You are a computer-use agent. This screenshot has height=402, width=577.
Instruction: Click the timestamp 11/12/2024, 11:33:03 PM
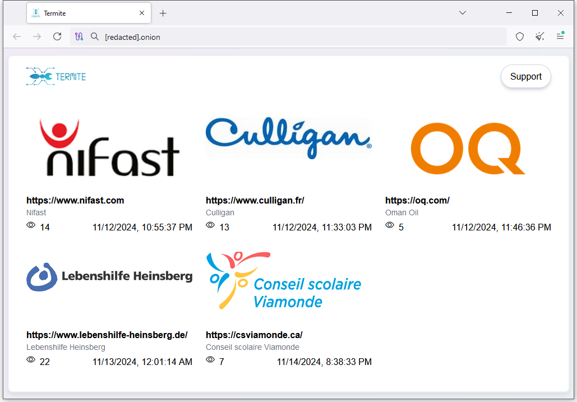(x=322, y=227)
